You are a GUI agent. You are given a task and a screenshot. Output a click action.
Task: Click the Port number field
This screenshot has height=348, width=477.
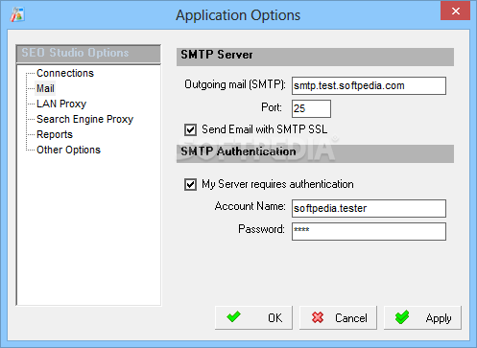click(x=311, y=108)
